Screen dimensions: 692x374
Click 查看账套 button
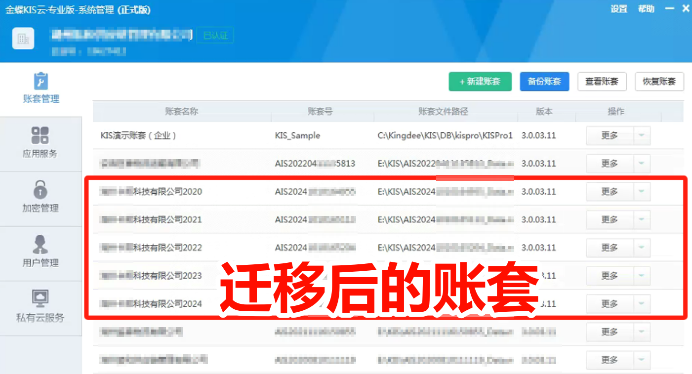click(x=602, y=82)
